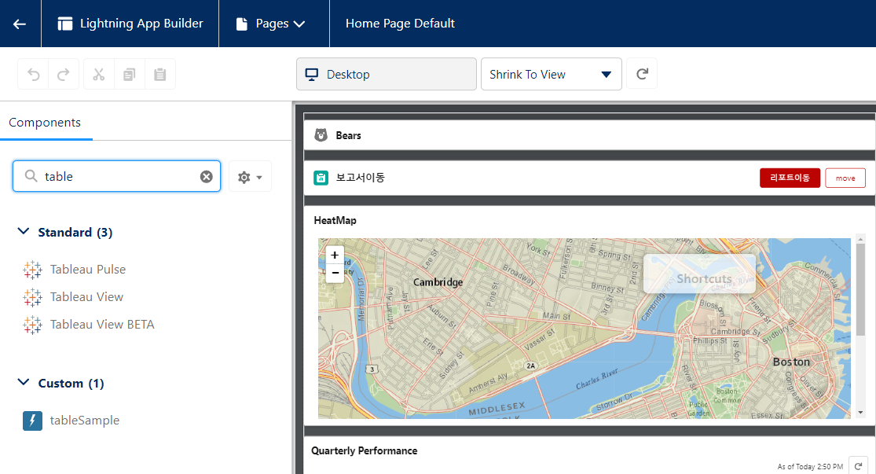Click the move button

pos(845,178)
